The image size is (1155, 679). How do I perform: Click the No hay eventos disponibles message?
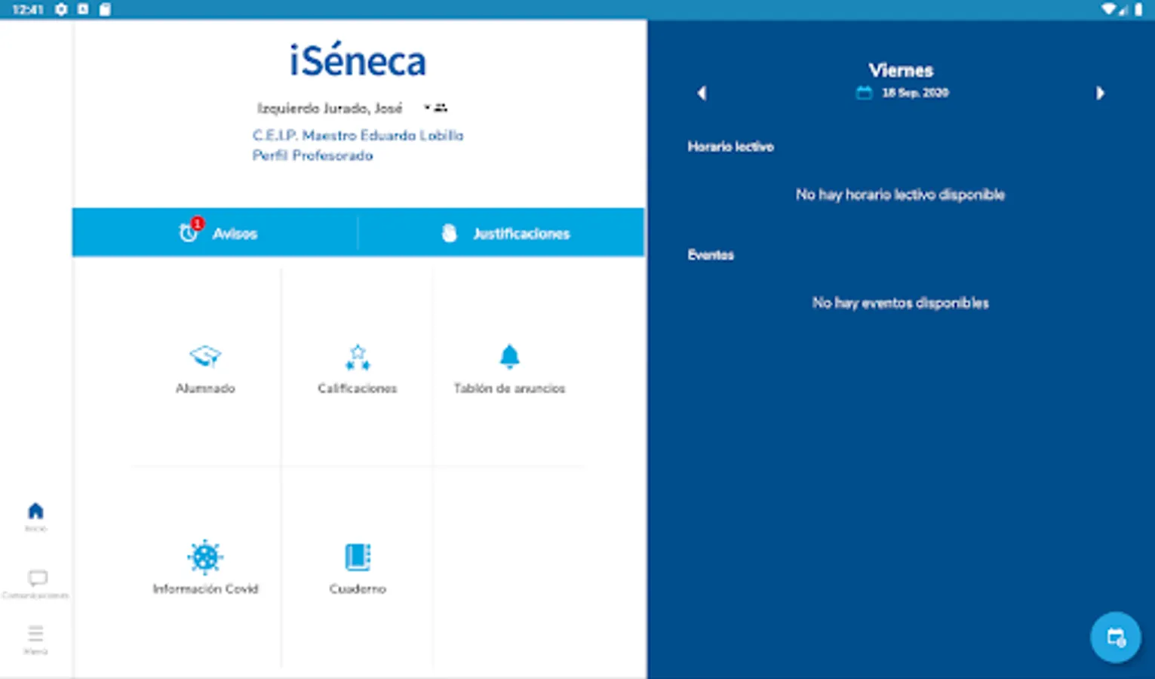900,303
